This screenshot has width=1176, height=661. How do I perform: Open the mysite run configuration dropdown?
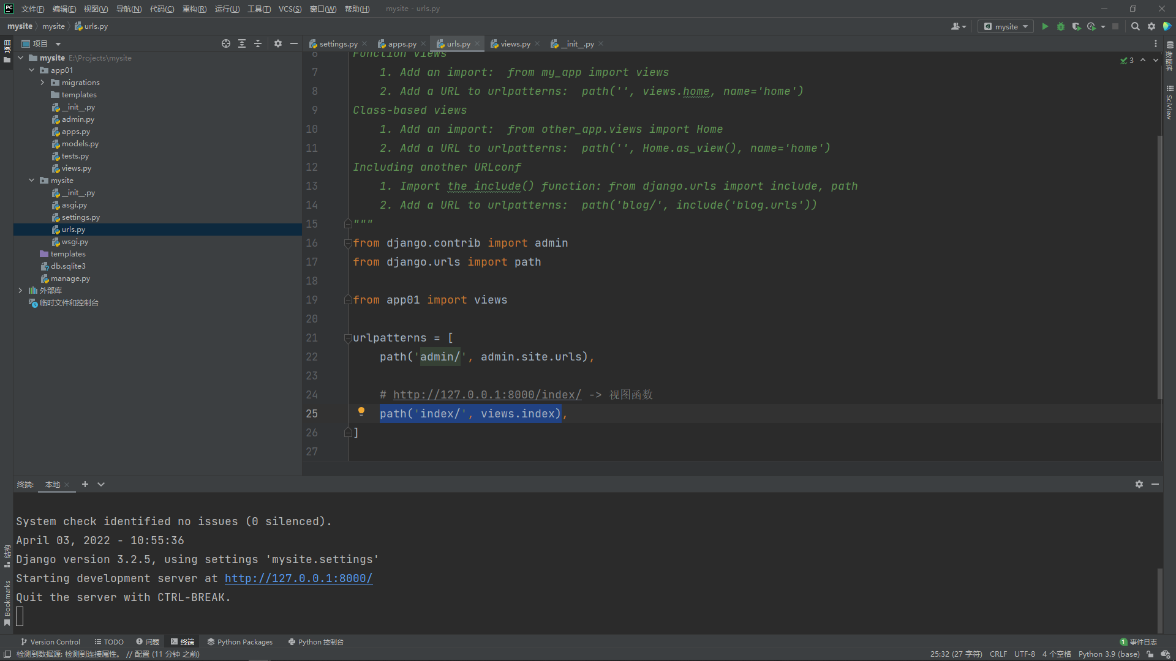pos(1006,26)
